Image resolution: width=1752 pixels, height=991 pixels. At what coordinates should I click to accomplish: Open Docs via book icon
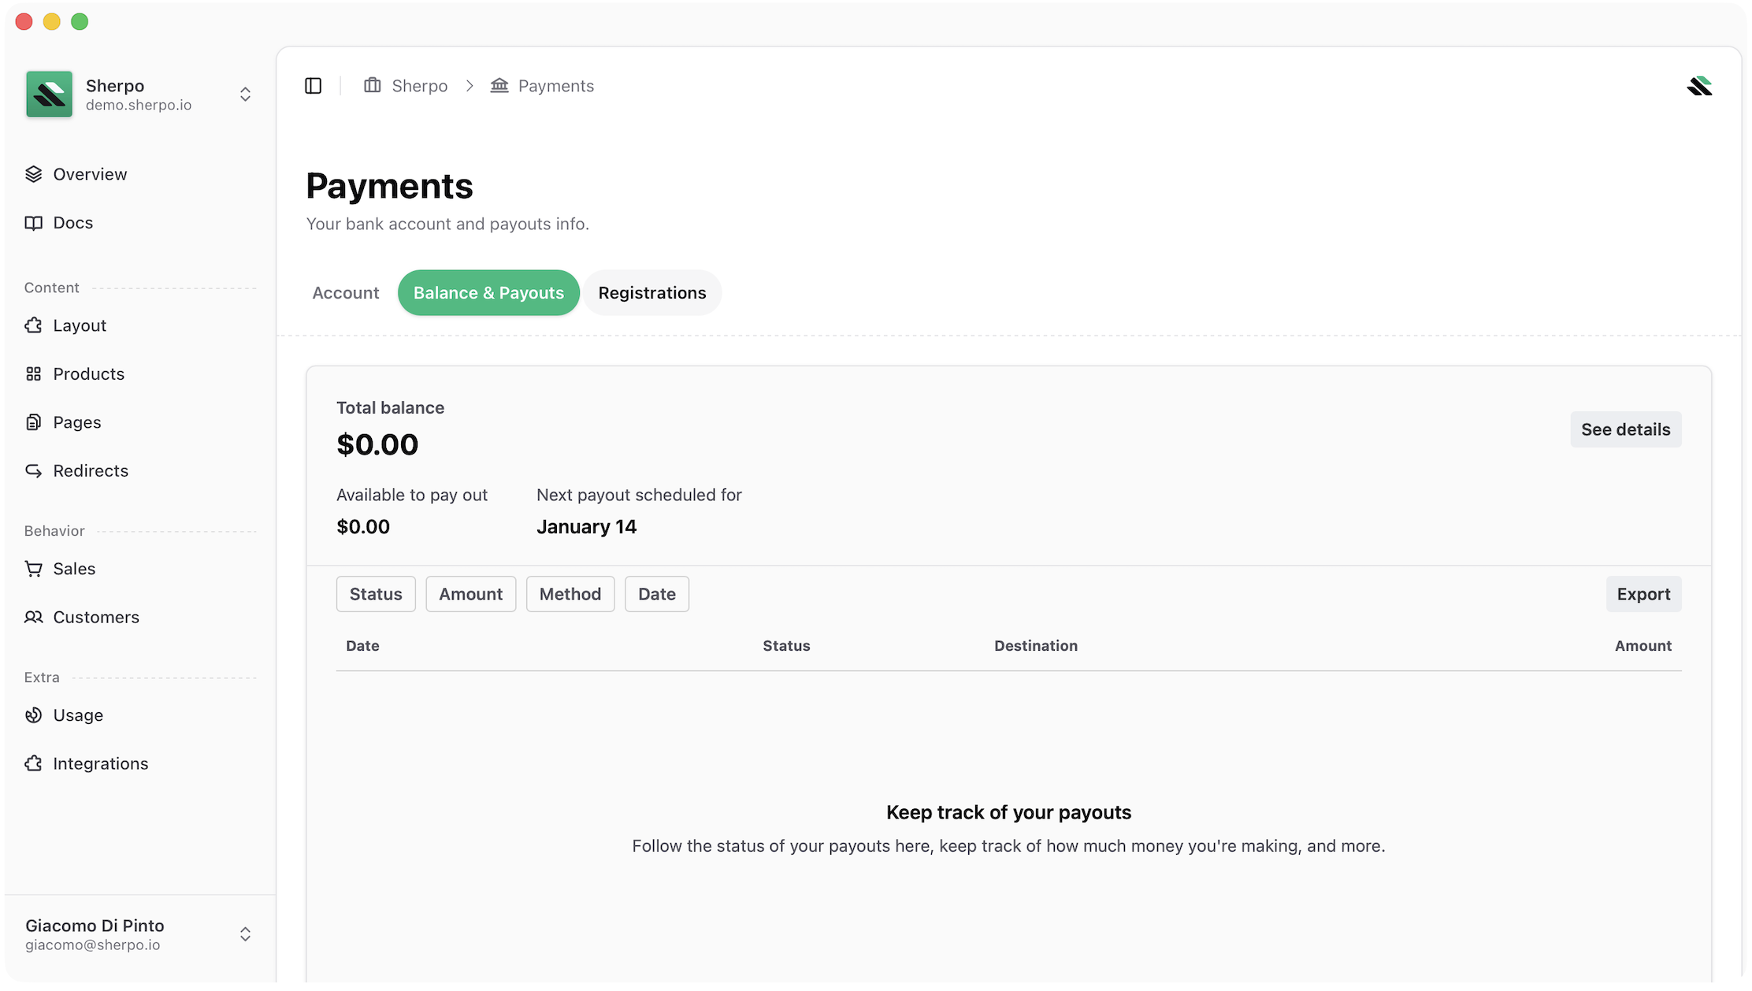pos(33,223)
